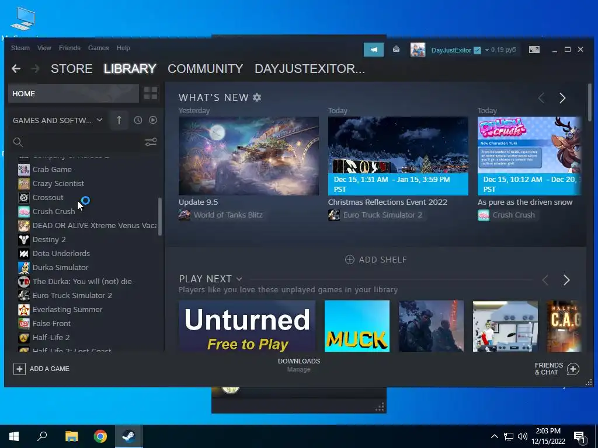Click the library search input field
The height and width of the screenshot is (448, 598).
click(x=83, y=142)
